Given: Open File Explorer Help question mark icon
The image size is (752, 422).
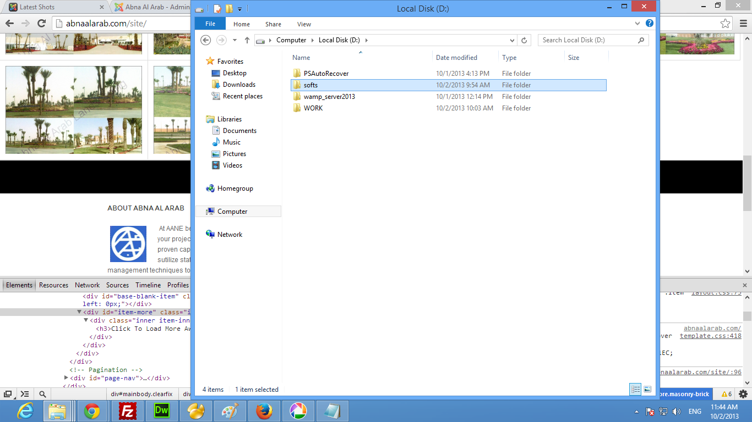Looking at the screenshot, I should [650, 24].
